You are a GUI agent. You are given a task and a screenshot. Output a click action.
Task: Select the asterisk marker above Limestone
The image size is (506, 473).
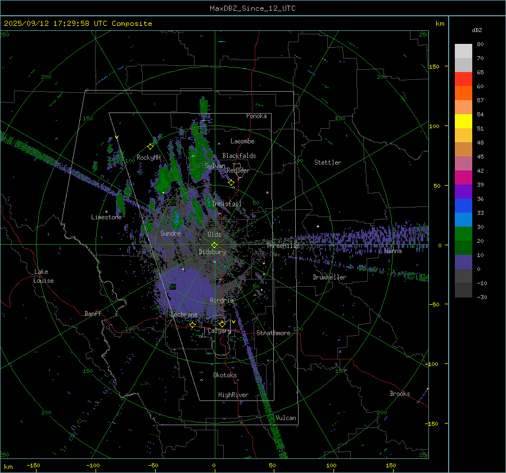pos(106,212)
